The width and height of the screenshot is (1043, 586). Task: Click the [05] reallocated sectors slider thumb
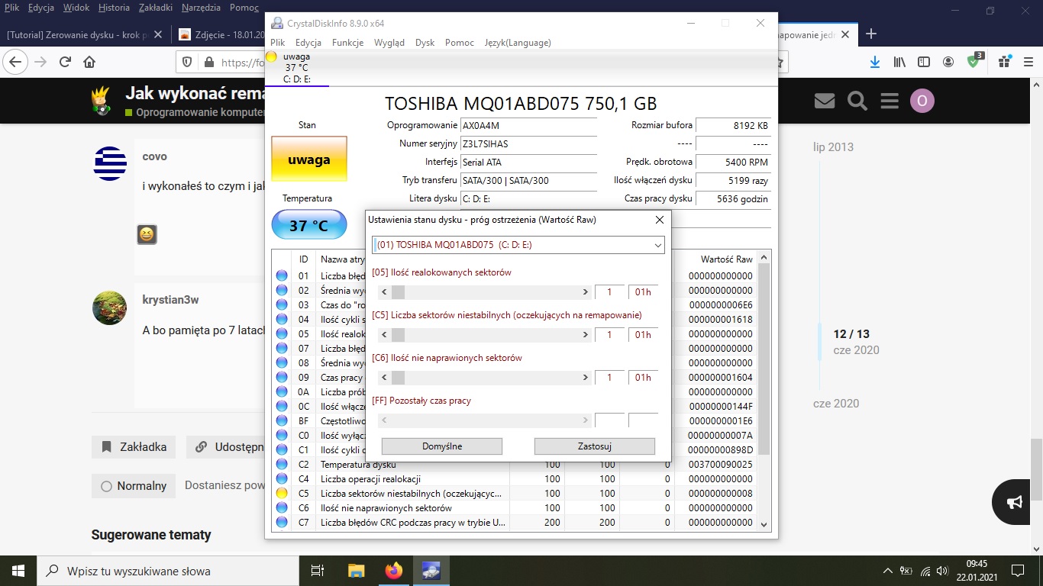pyautogui.click(x=398, y=292)
